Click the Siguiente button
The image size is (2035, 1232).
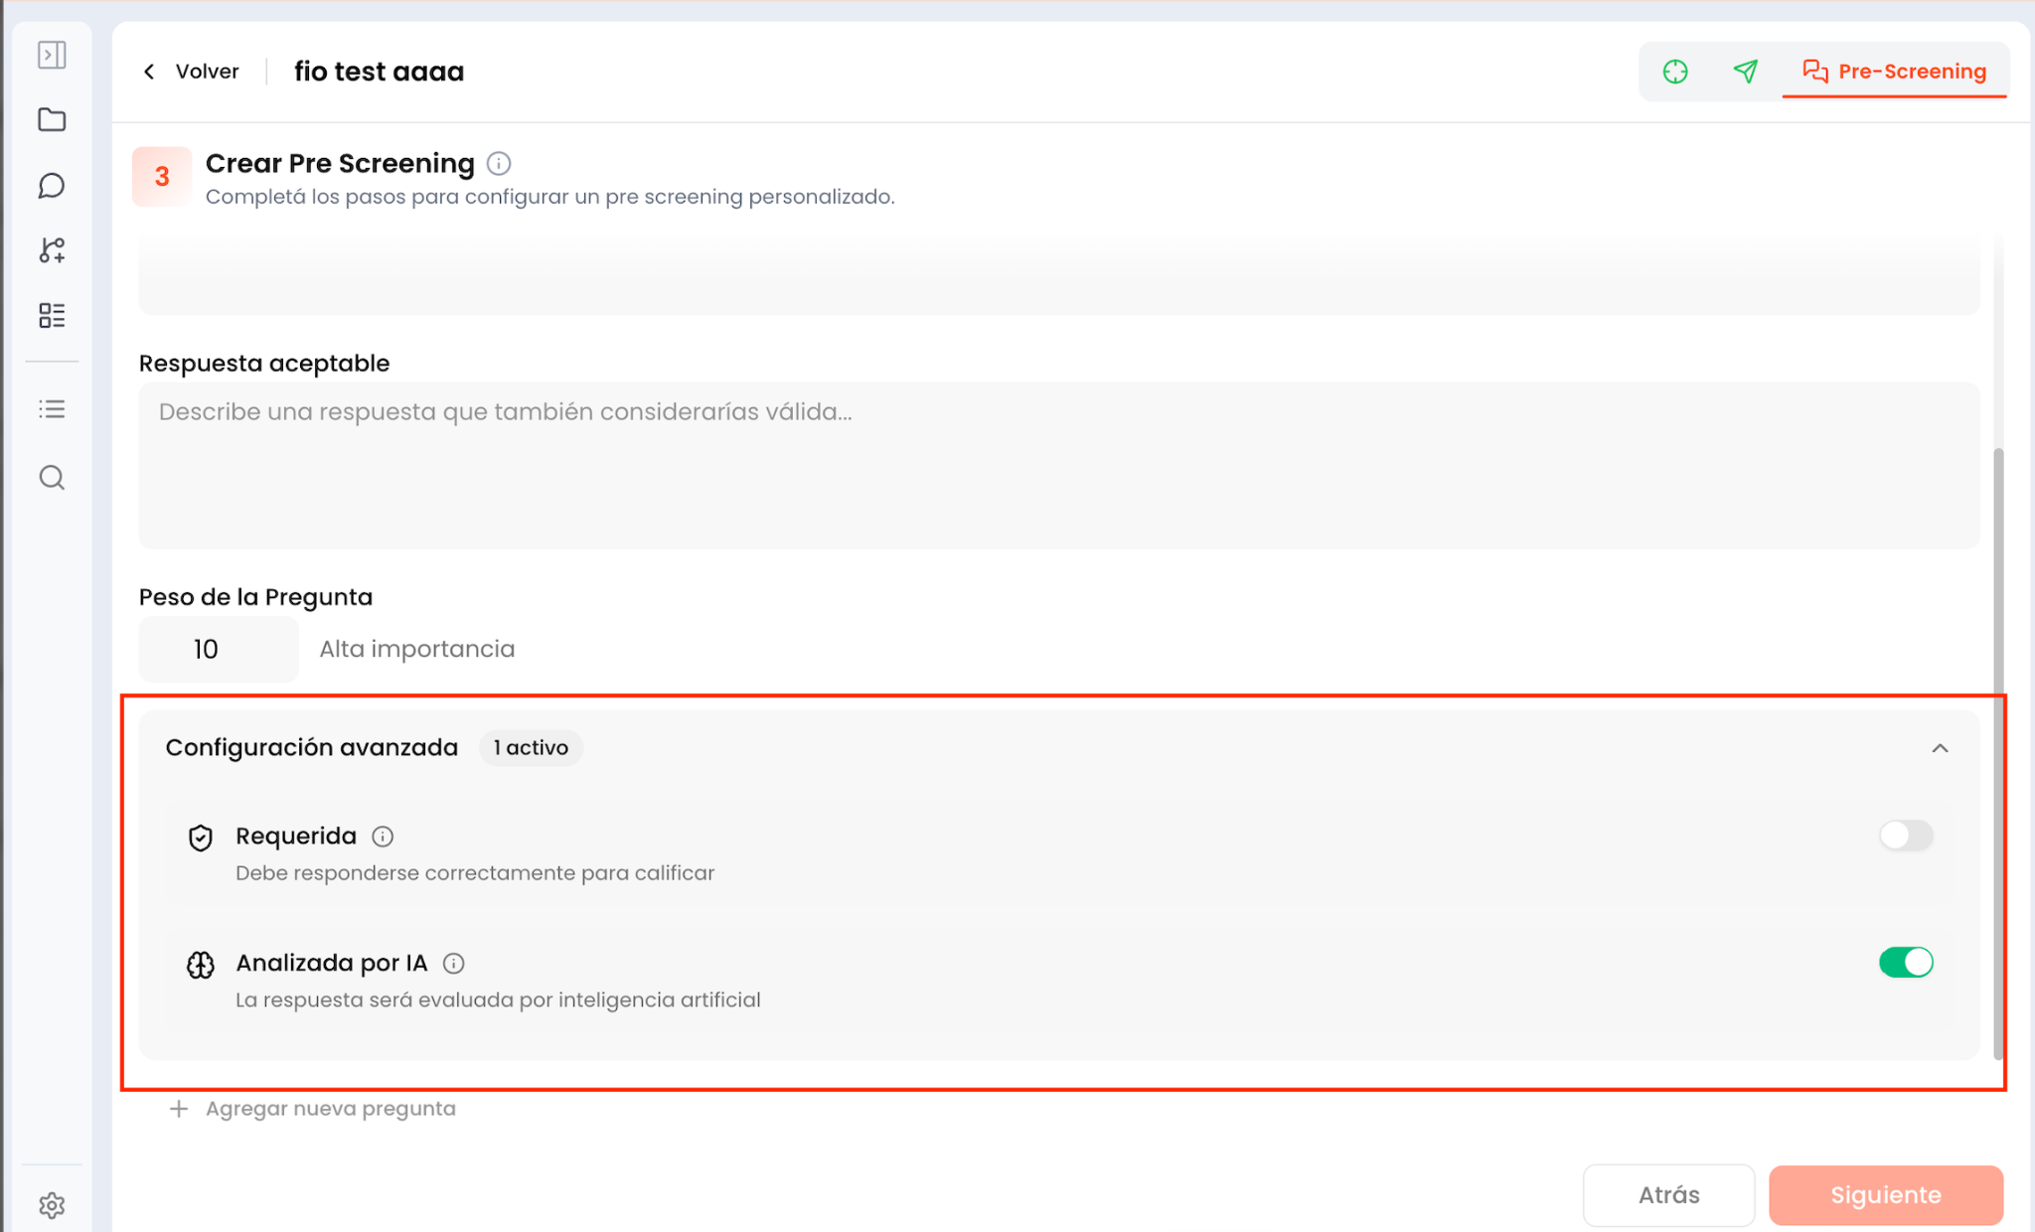coord(1886,1195)
